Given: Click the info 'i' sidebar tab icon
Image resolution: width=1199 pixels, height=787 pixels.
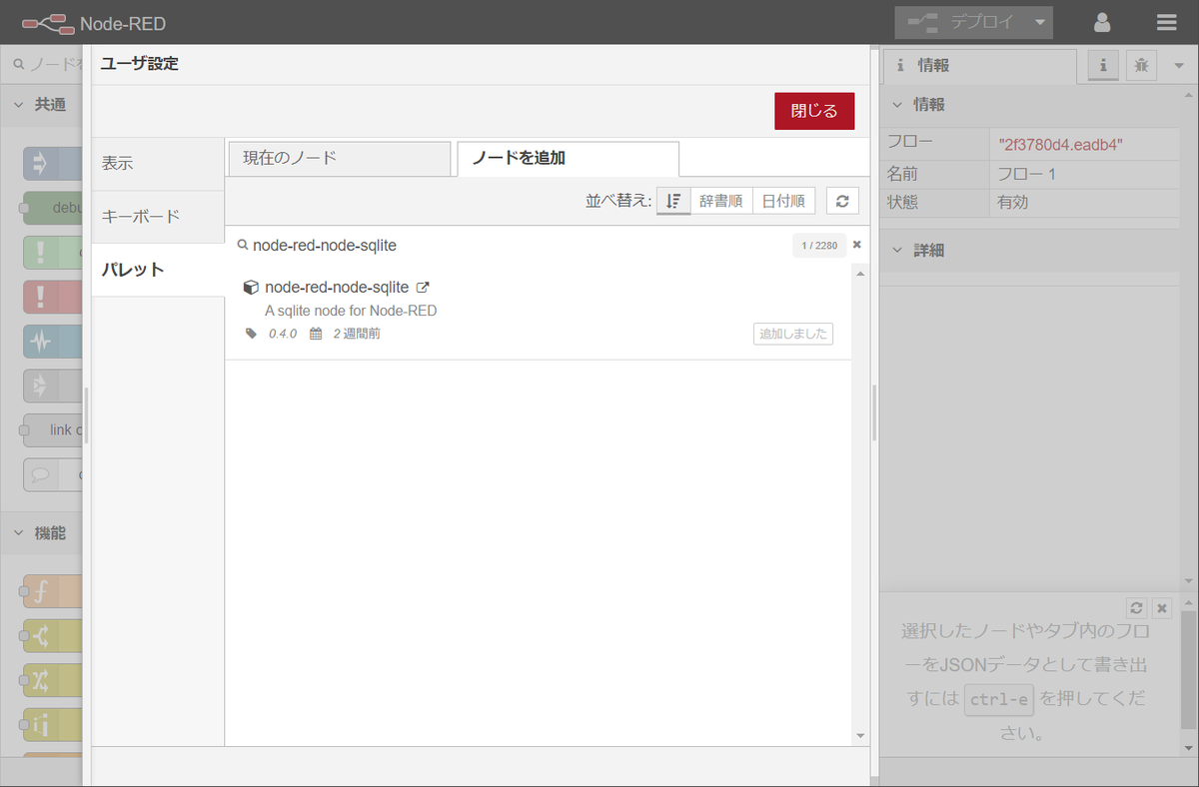Looking at the screenshot, I should [1103, 66].
